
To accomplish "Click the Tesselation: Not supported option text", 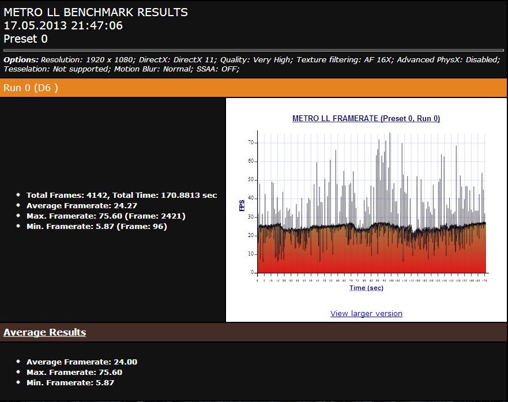I will (57, 69).
